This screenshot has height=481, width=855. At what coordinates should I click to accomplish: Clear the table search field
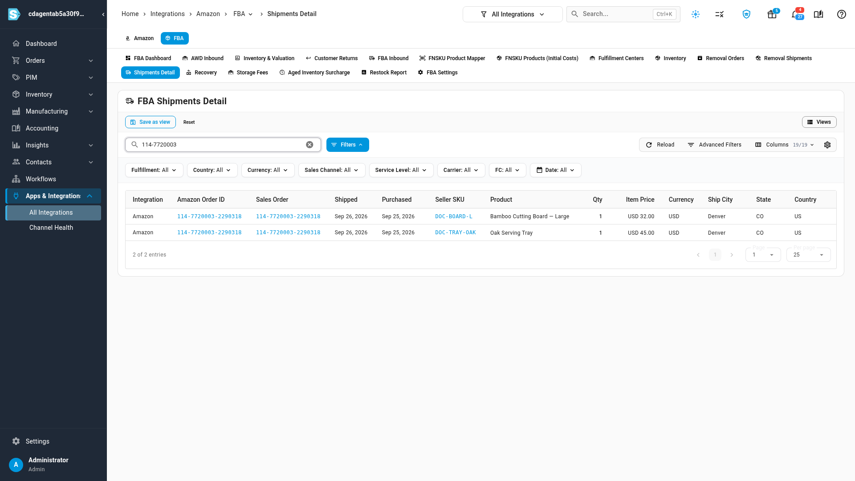(309, 145)
